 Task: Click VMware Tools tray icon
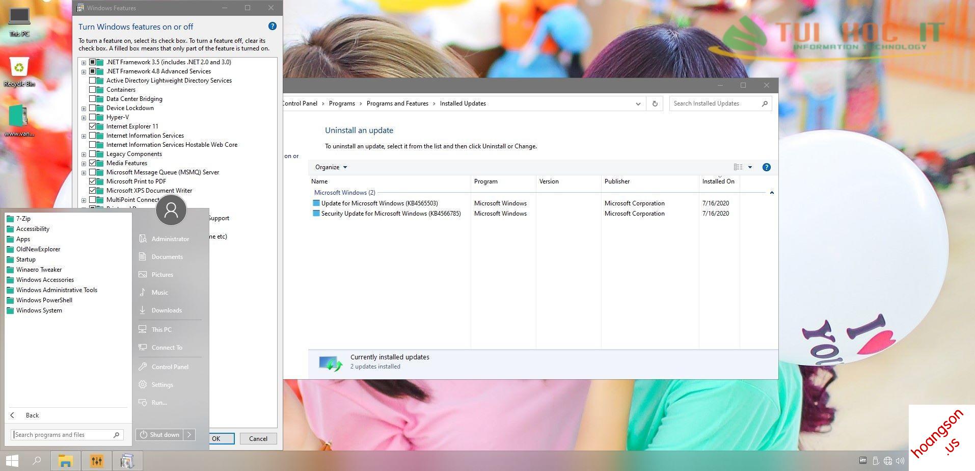[862, 460]
